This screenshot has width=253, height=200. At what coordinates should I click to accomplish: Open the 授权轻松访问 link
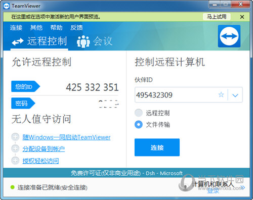[40, 161]
